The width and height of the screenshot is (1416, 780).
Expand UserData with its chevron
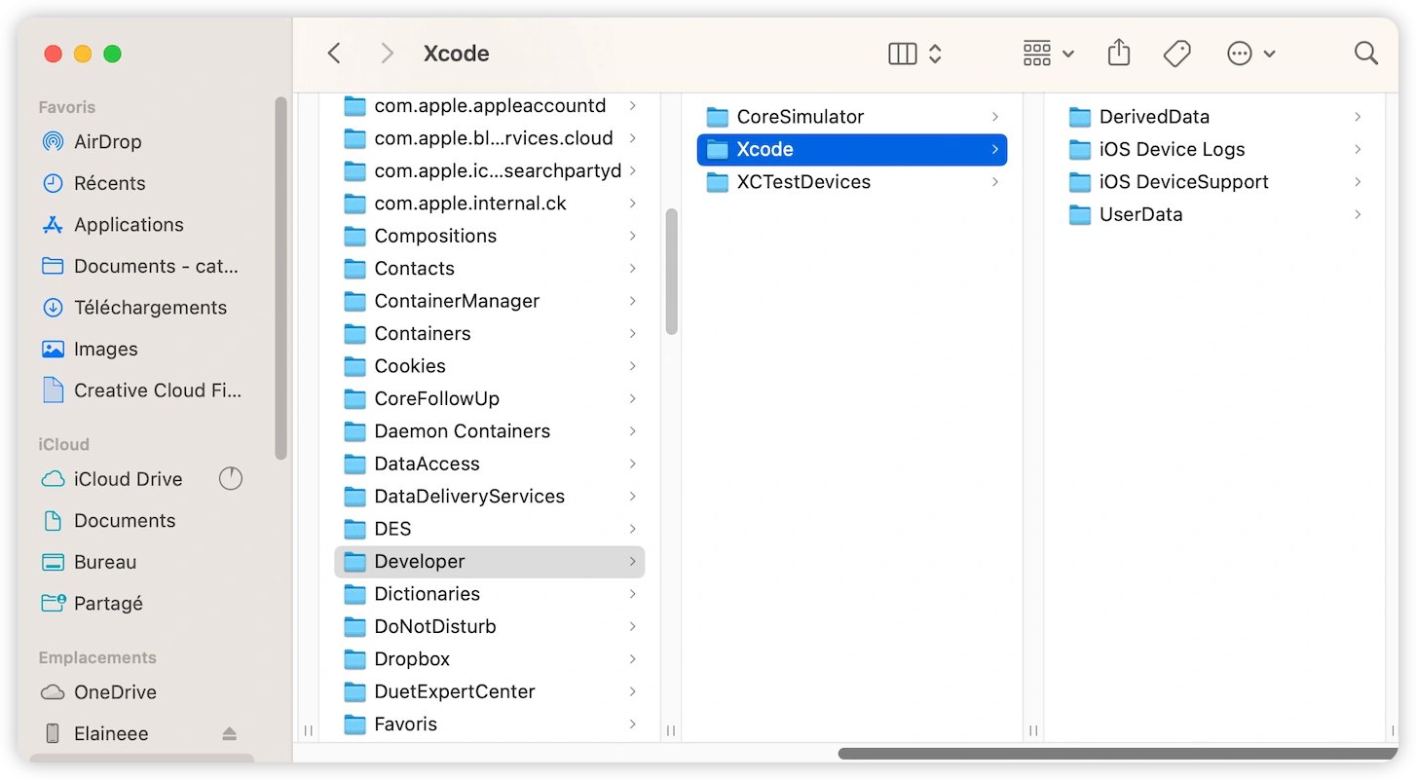point(1358,214)
